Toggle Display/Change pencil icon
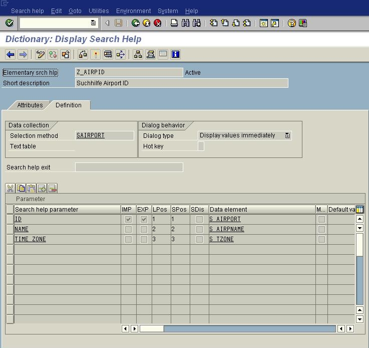 point(40,55)
